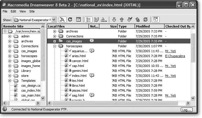Expand the remote admin folder
The image size is (202, 118).
click(x=10, y=37)
